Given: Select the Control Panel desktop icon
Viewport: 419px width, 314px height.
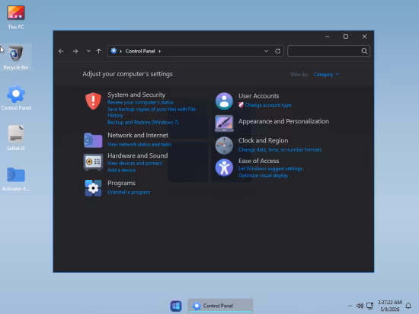Looking at the screenshot, I should 16,98.
